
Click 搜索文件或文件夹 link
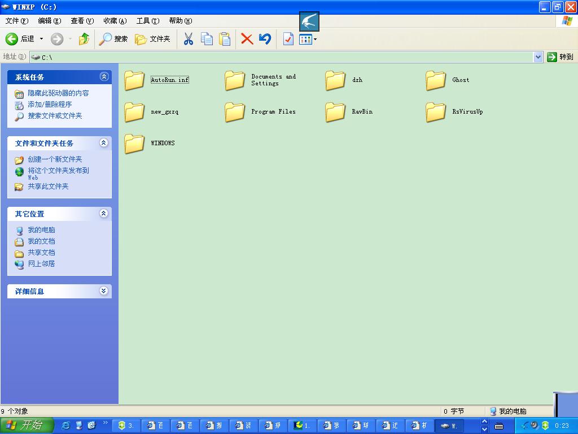click(55, 116)
